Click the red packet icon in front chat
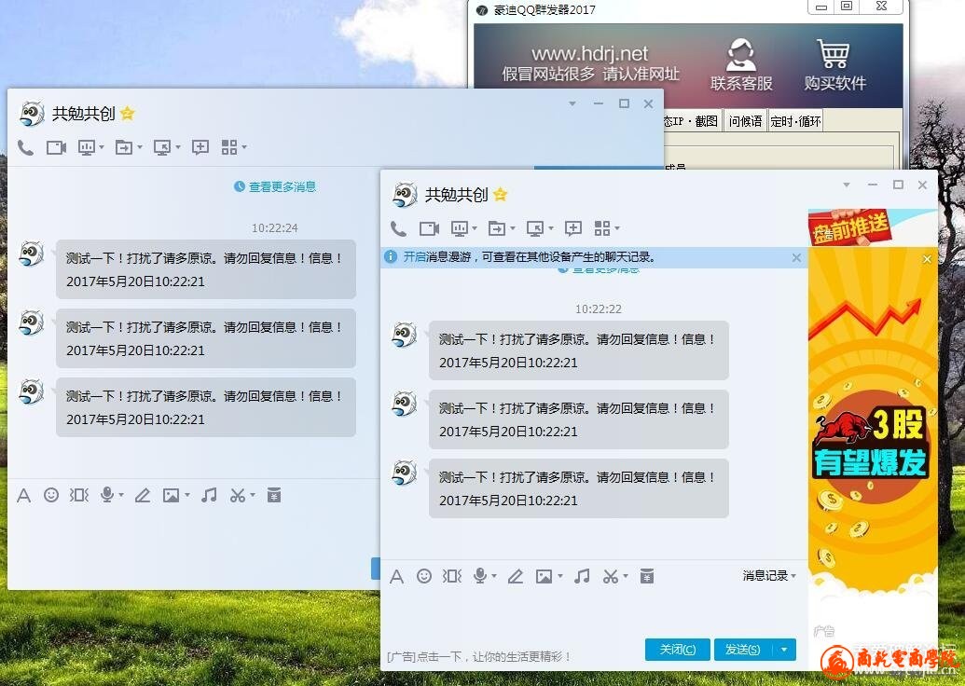 647,576
